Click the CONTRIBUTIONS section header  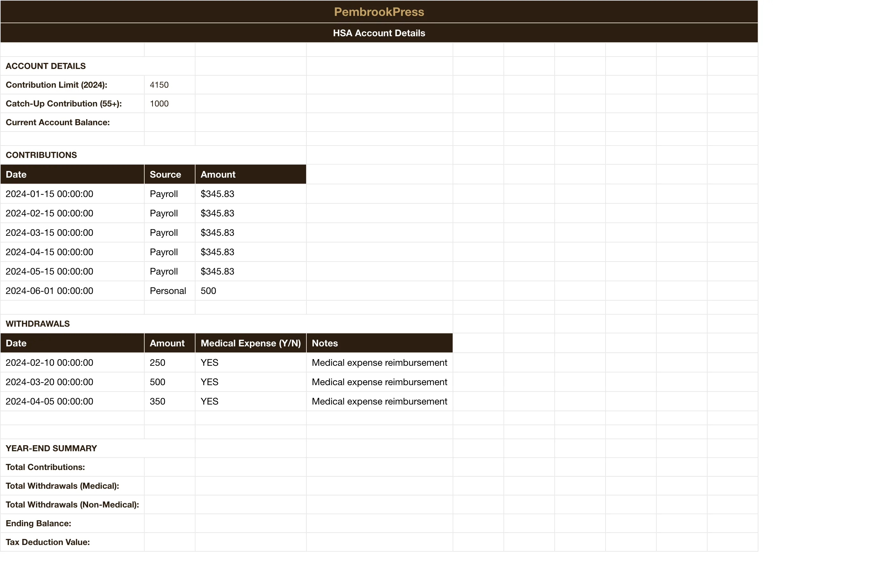154,155
